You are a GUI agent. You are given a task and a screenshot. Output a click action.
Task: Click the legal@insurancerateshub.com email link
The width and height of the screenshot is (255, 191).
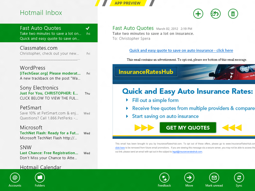[x=187, y=151]
